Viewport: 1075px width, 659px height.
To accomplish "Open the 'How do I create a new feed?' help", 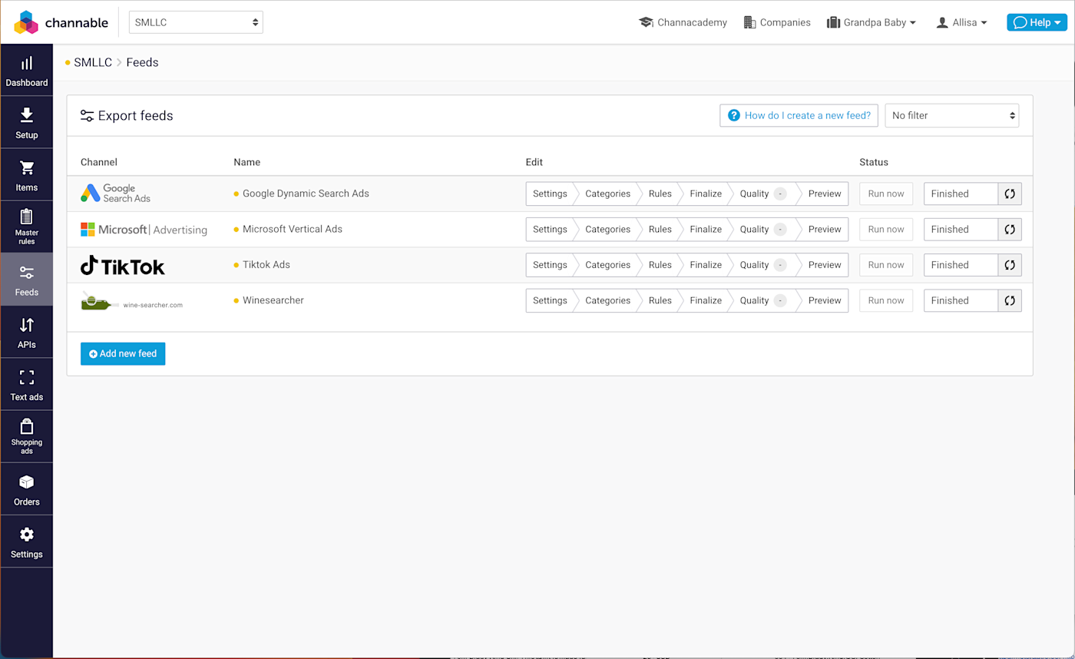I will (799, 115).
